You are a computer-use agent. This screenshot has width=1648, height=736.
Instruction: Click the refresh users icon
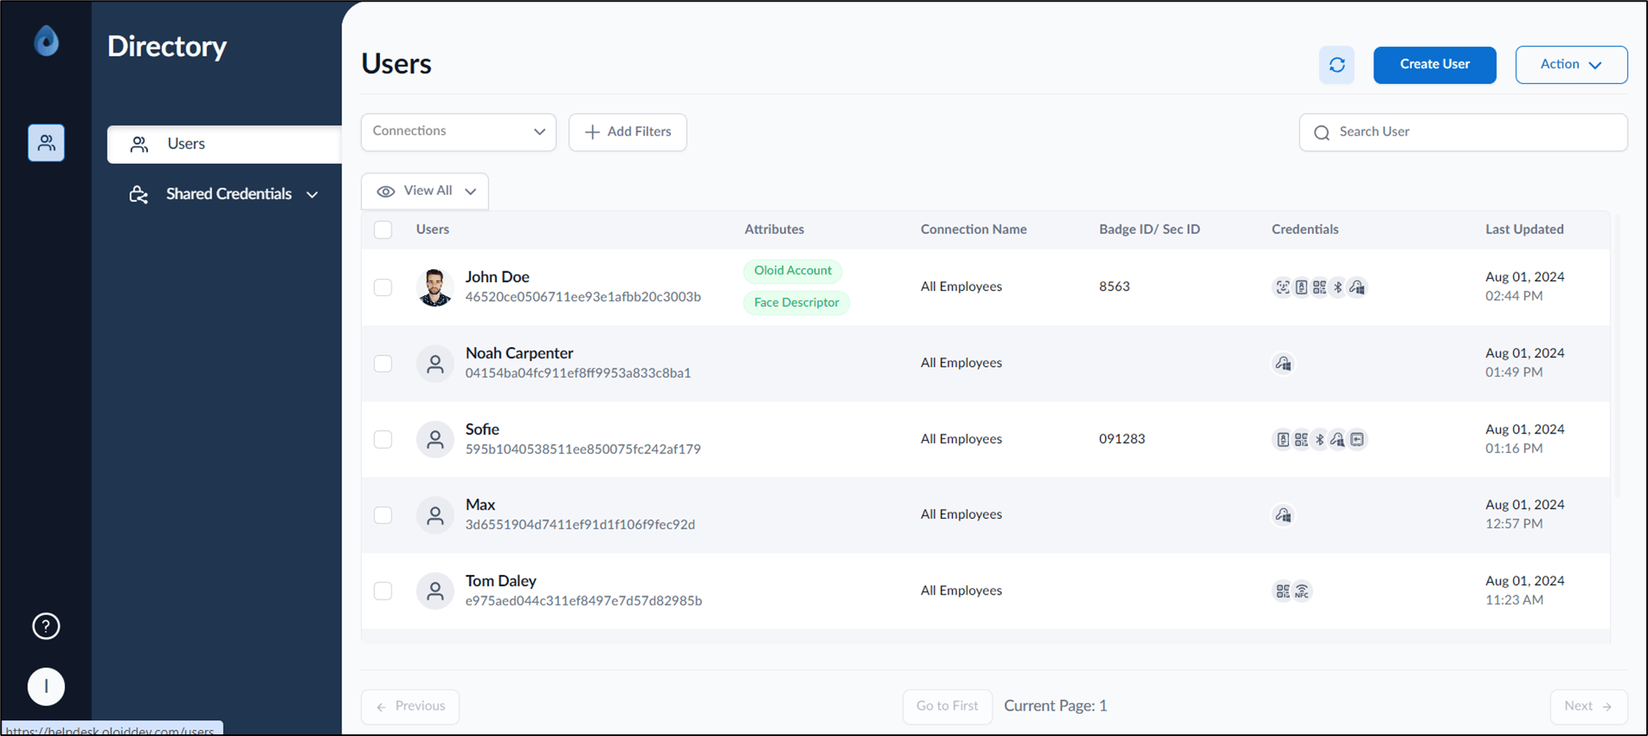(1336, 64)
